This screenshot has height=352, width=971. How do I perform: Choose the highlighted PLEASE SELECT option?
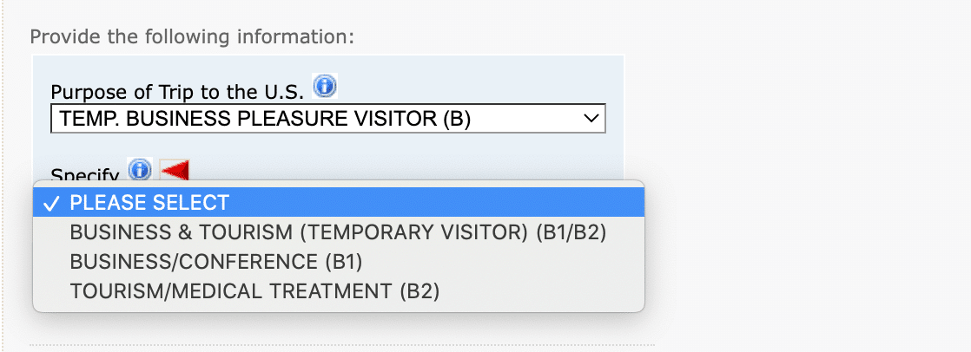pos(149,203)
